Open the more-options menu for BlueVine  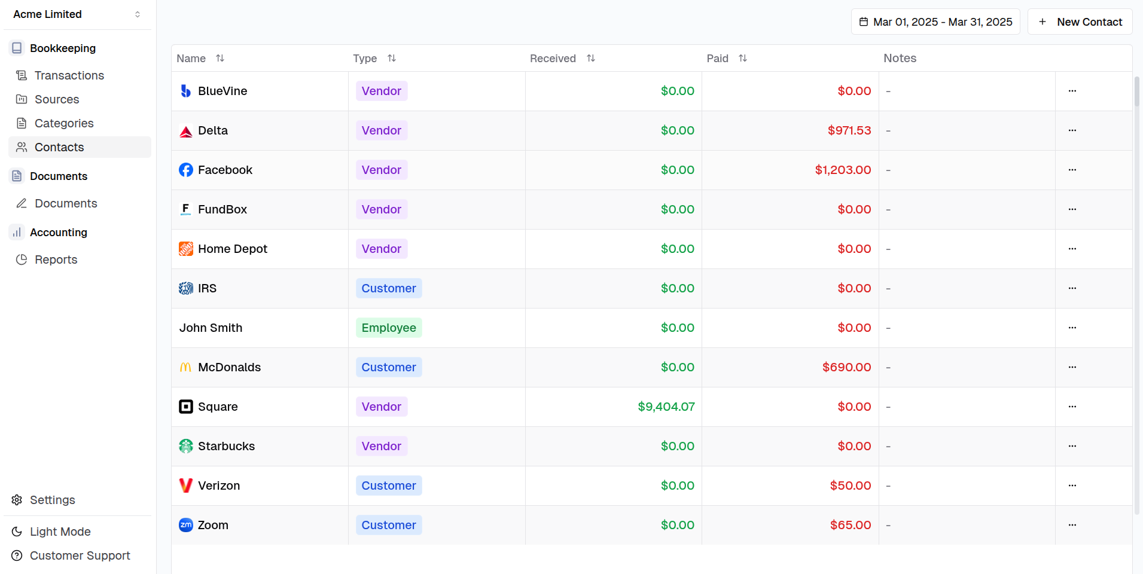pos(1072,91)
